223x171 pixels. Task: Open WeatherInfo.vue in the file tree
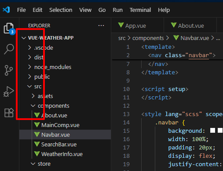pos(65,154)
